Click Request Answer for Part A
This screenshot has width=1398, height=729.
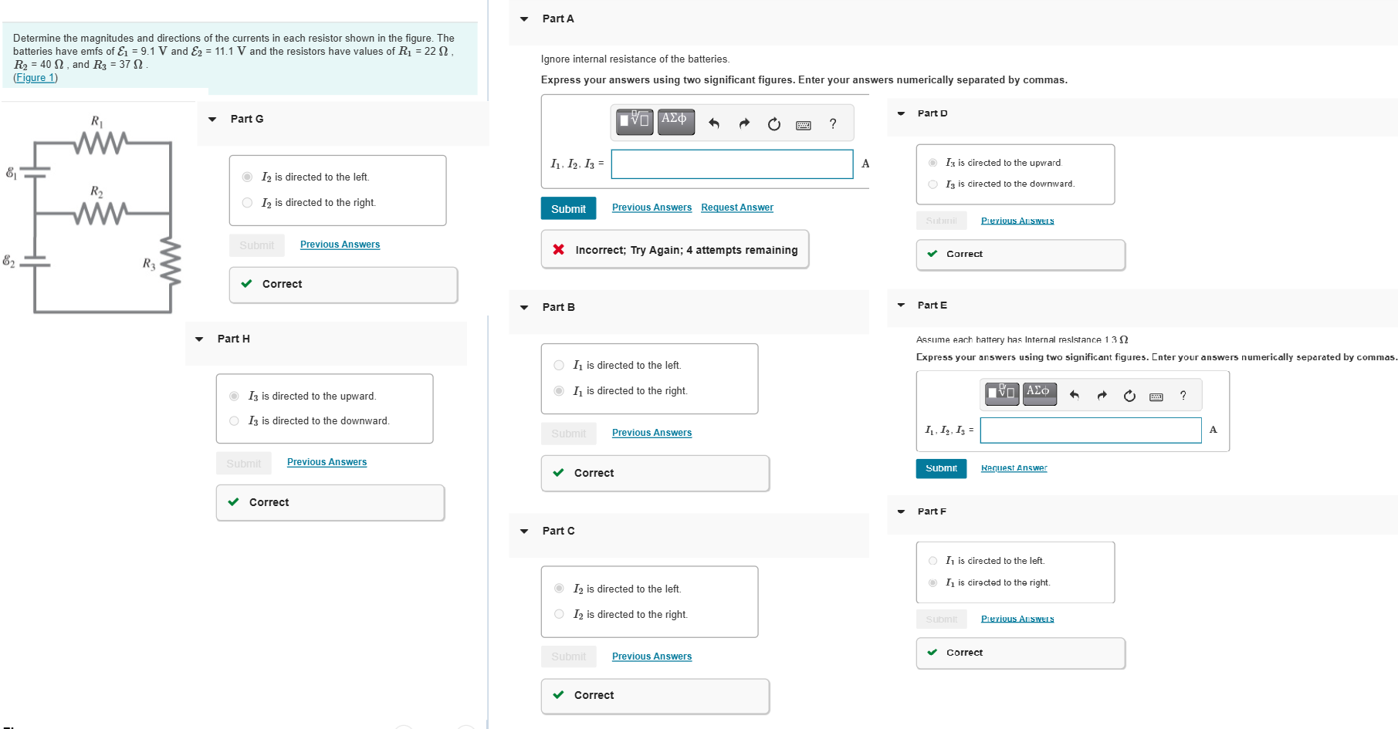click(x=736, y=207)
